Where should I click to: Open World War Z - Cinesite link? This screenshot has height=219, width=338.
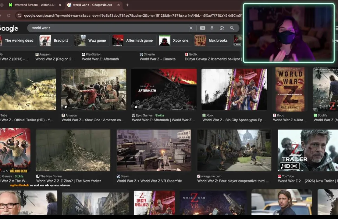tap(158, 59)
